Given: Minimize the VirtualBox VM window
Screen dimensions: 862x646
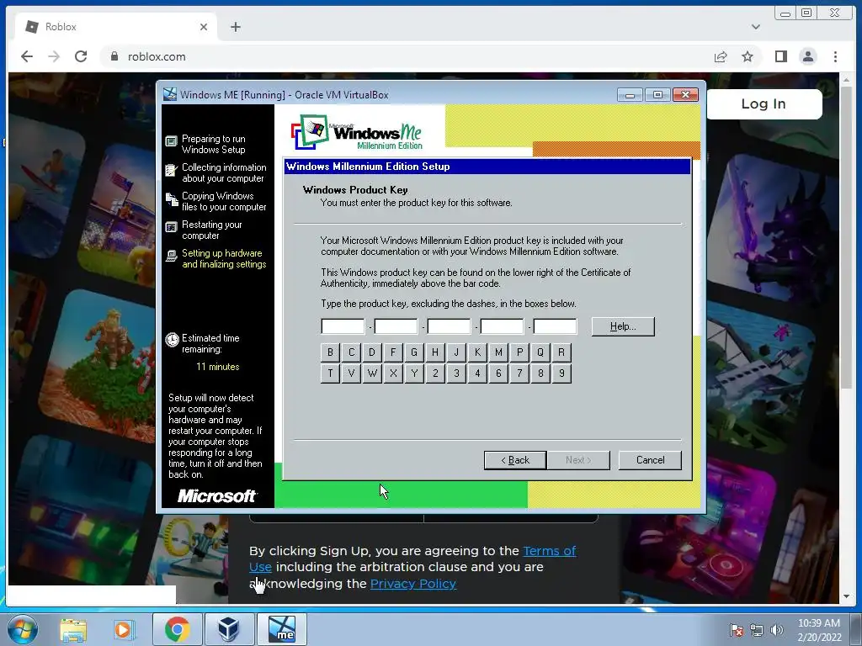Looking at the screenshot, I should click(x=630, y=95).
